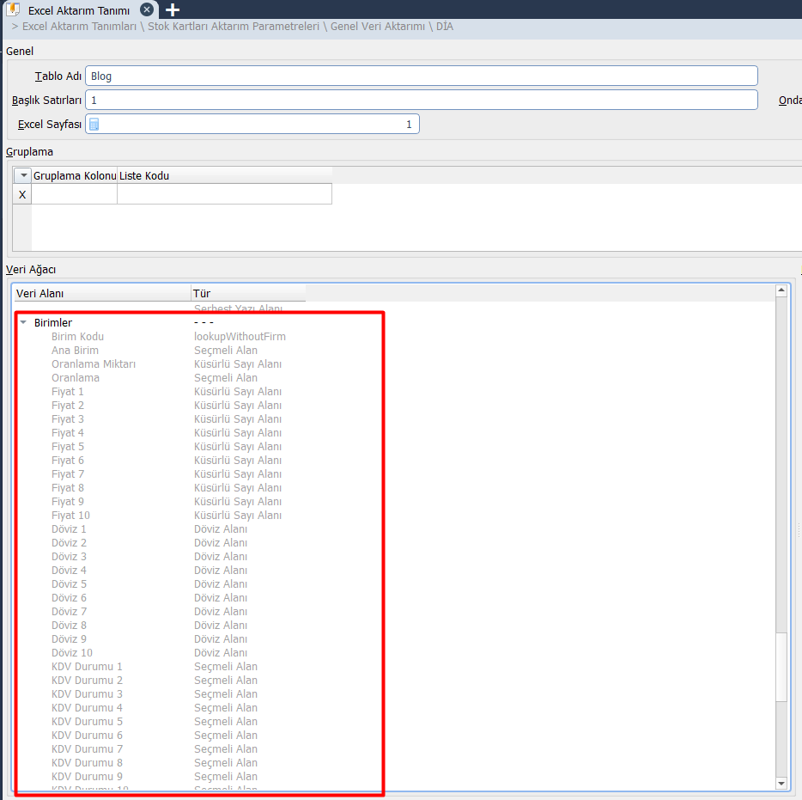Sort by the Veri Alanı column header

point(102,293)
